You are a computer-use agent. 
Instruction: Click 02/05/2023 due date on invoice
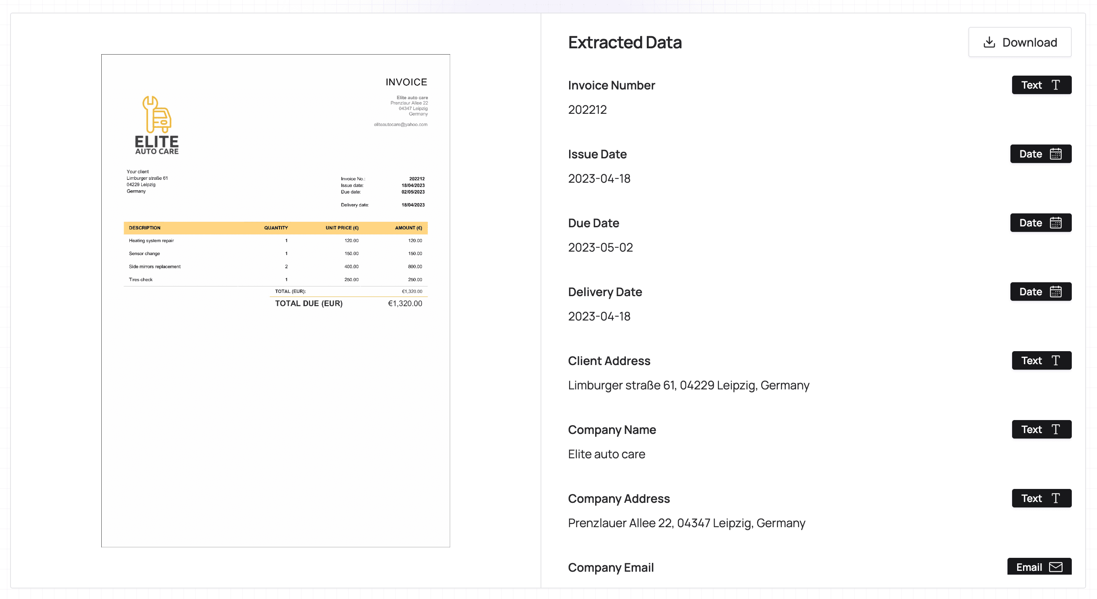click(x=413, y=192)
